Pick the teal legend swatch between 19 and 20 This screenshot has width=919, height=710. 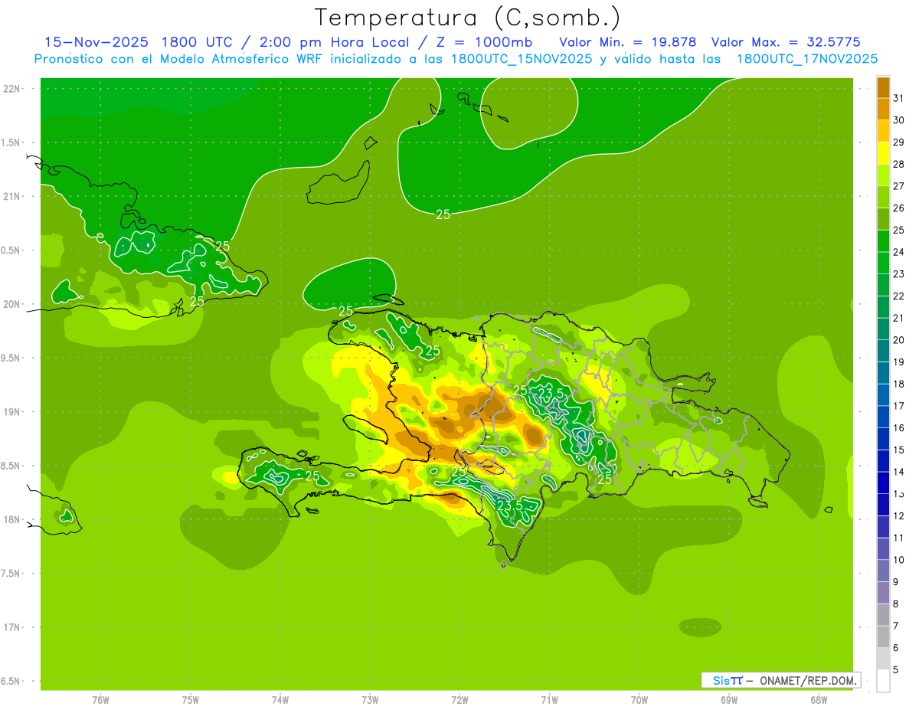(x=883, y=351)
